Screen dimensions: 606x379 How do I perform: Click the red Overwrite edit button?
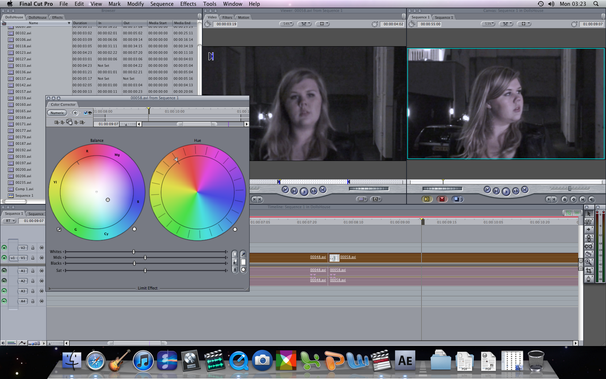(x=442, y=199)
